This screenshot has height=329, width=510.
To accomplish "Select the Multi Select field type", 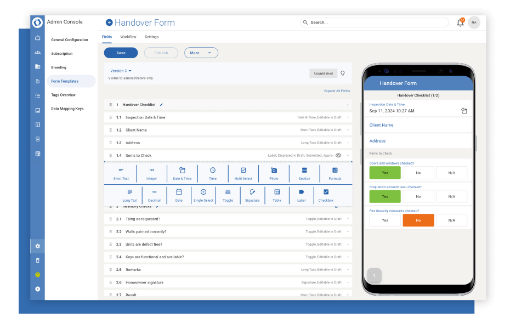I will pyautogui.click(x=243, y=173).
